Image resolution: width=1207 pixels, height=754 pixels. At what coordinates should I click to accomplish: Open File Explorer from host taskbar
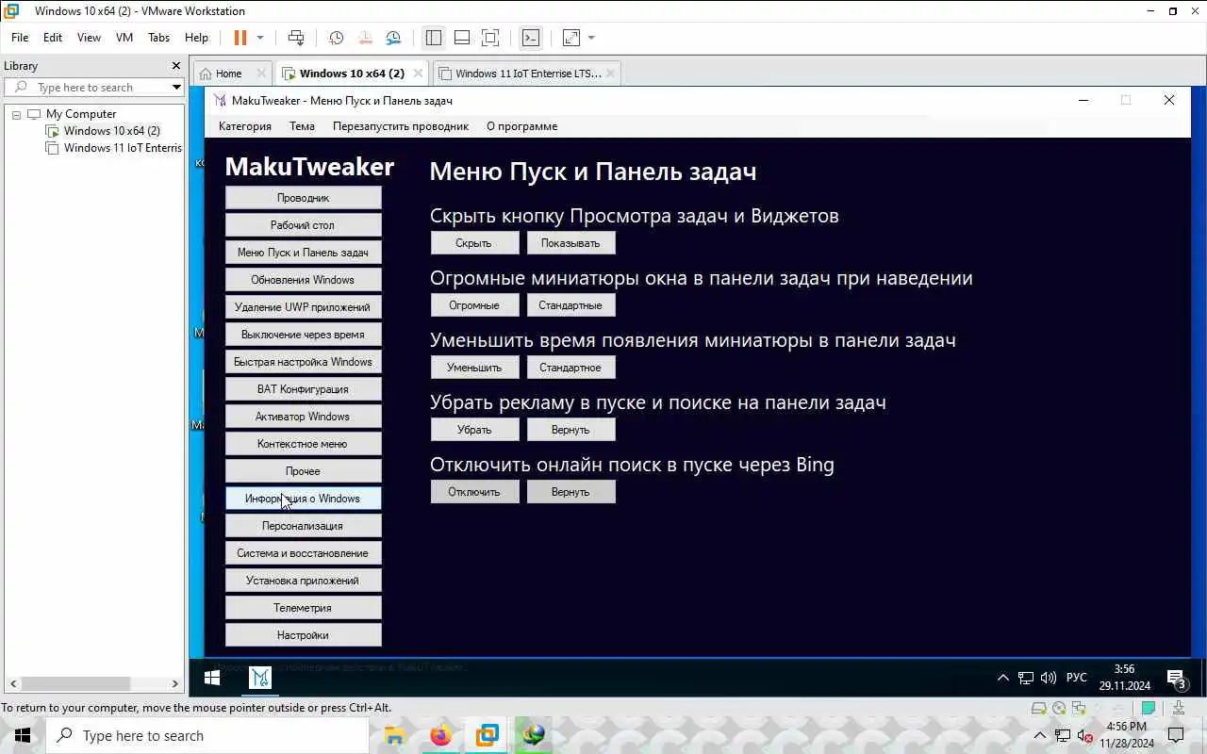point(394,735)
